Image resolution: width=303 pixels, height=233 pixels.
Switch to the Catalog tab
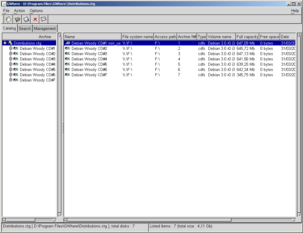pos(9,28)
